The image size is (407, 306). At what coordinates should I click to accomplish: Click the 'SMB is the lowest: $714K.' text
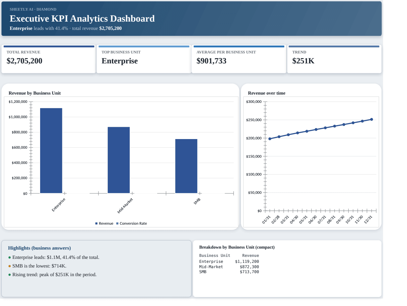(39, 266)
